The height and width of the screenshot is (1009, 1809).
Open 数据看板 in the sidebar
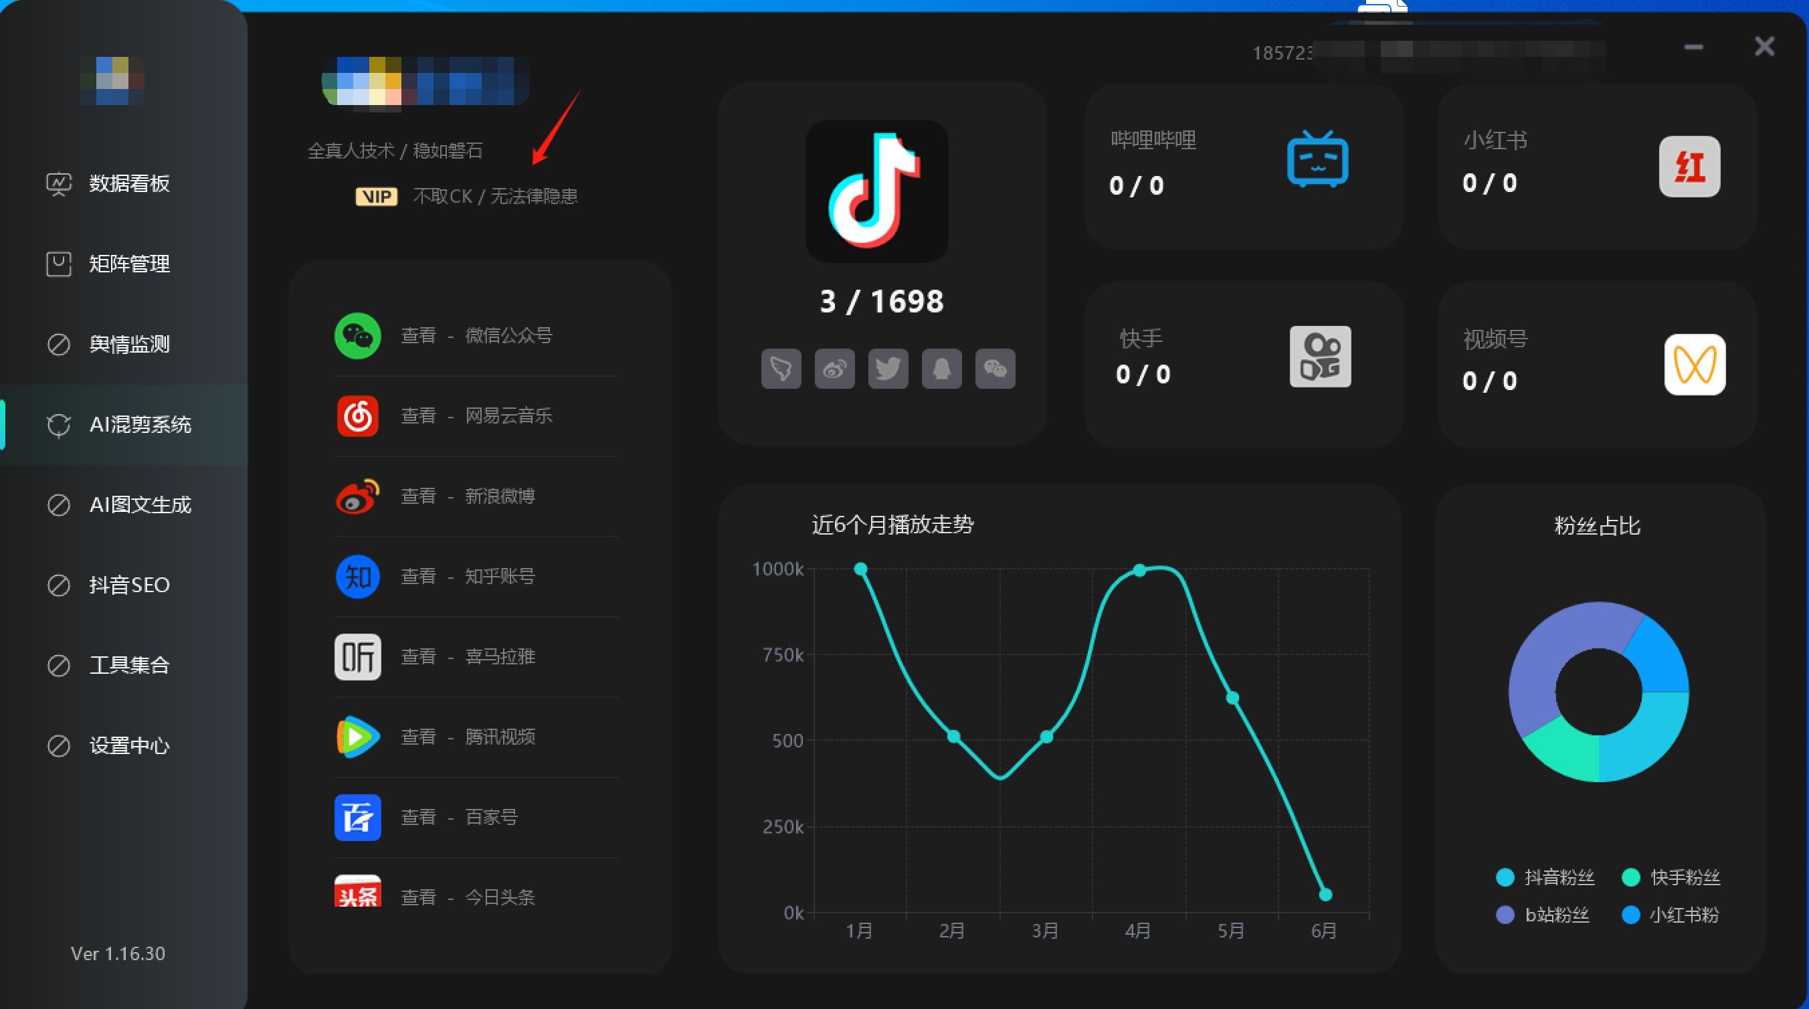pyautogui.click(x=128, y=184)
